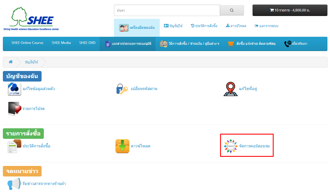The width and height of the screenshot is (330, 193).
Task: Click the home icon in breadcrumb
Action: (11, 62)
